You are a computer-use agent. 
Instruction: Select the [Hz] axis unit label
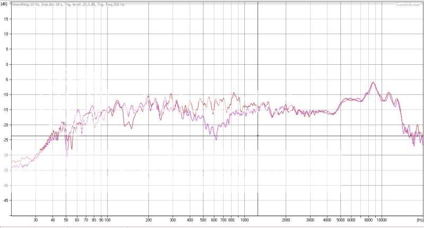click(419, 219)
